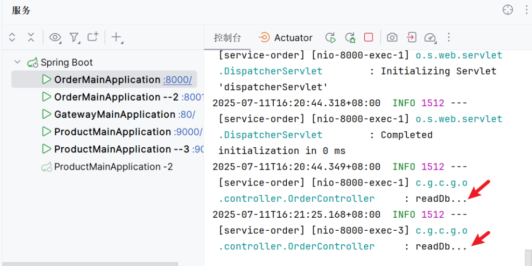
Task: Collapse all services in the tree
Action: click(31, 37)
